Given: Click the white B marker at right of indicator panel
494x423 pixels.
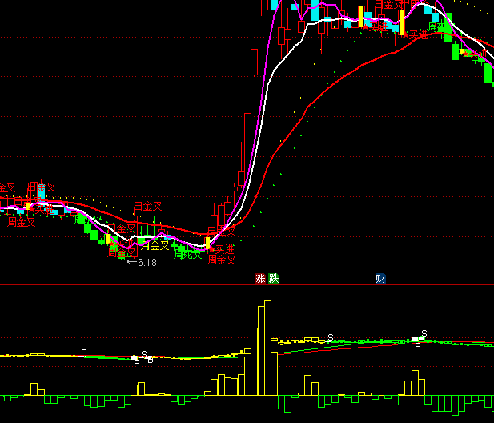Looking at the screenshot, I should (418, 342).
